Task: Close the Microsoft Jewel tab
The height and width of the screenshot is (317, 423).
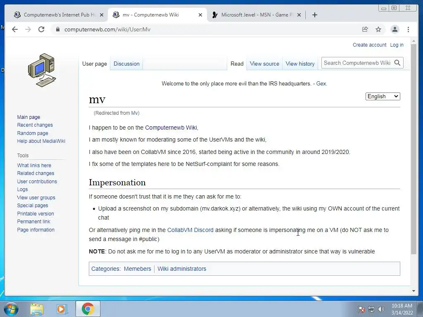Action: tap(299, 15)
